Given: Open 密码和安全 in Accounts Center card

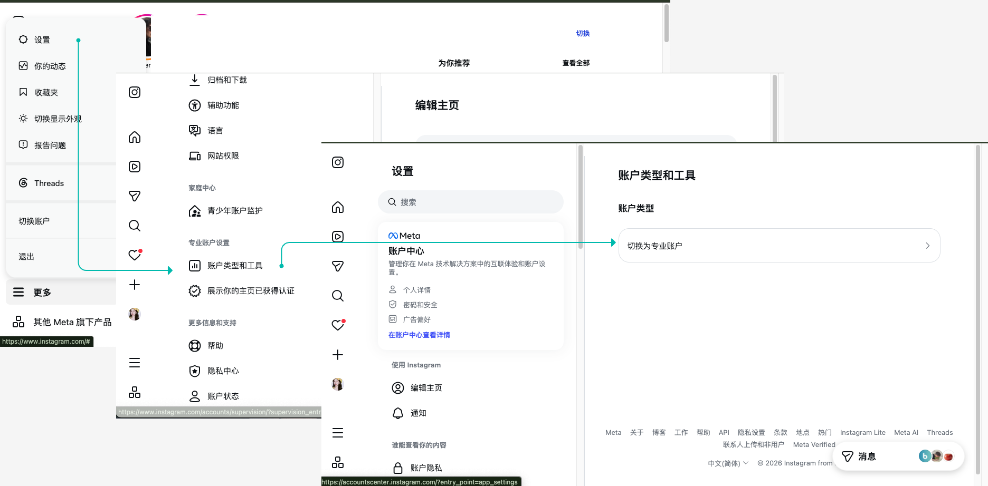Looking at the screenshot, I should pyautogui.click(x=413, y=305).
